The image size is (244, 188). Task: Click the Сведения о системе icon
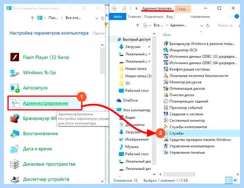[x=166, y=114]
